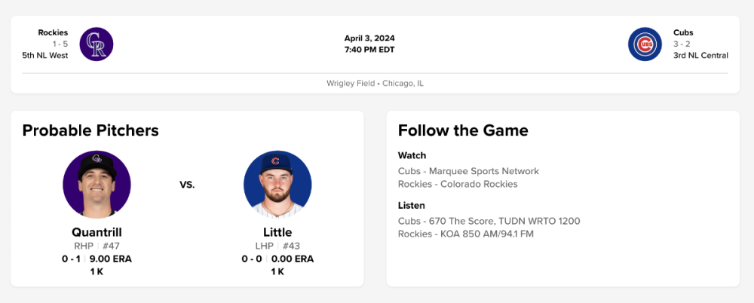Select Cubs 670 The Score listen option

pyautogui.click(x=489, y=221)
